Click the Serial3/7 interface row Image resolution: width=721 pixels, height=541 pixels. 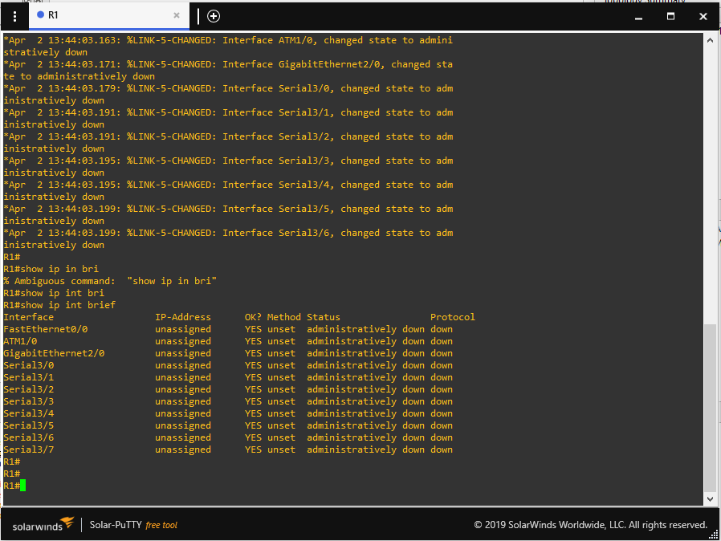pos(228,449)
